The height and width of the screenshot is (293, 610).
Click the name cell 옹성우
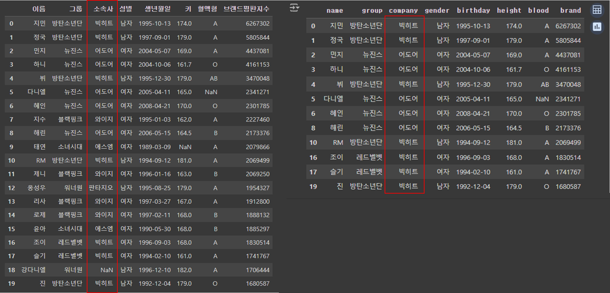(x=36, y=188)
